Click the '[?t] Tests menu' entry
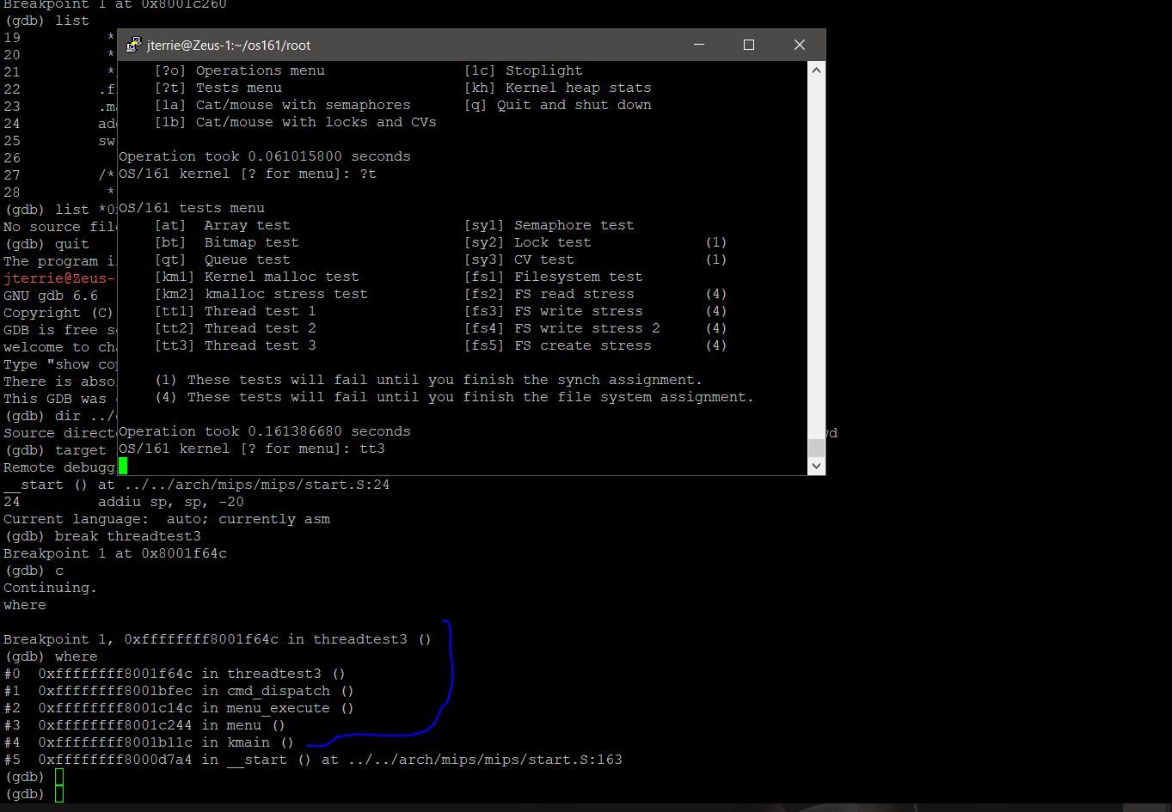The width and height of the screenshot is (1172, 812). (x=218, y=88)
